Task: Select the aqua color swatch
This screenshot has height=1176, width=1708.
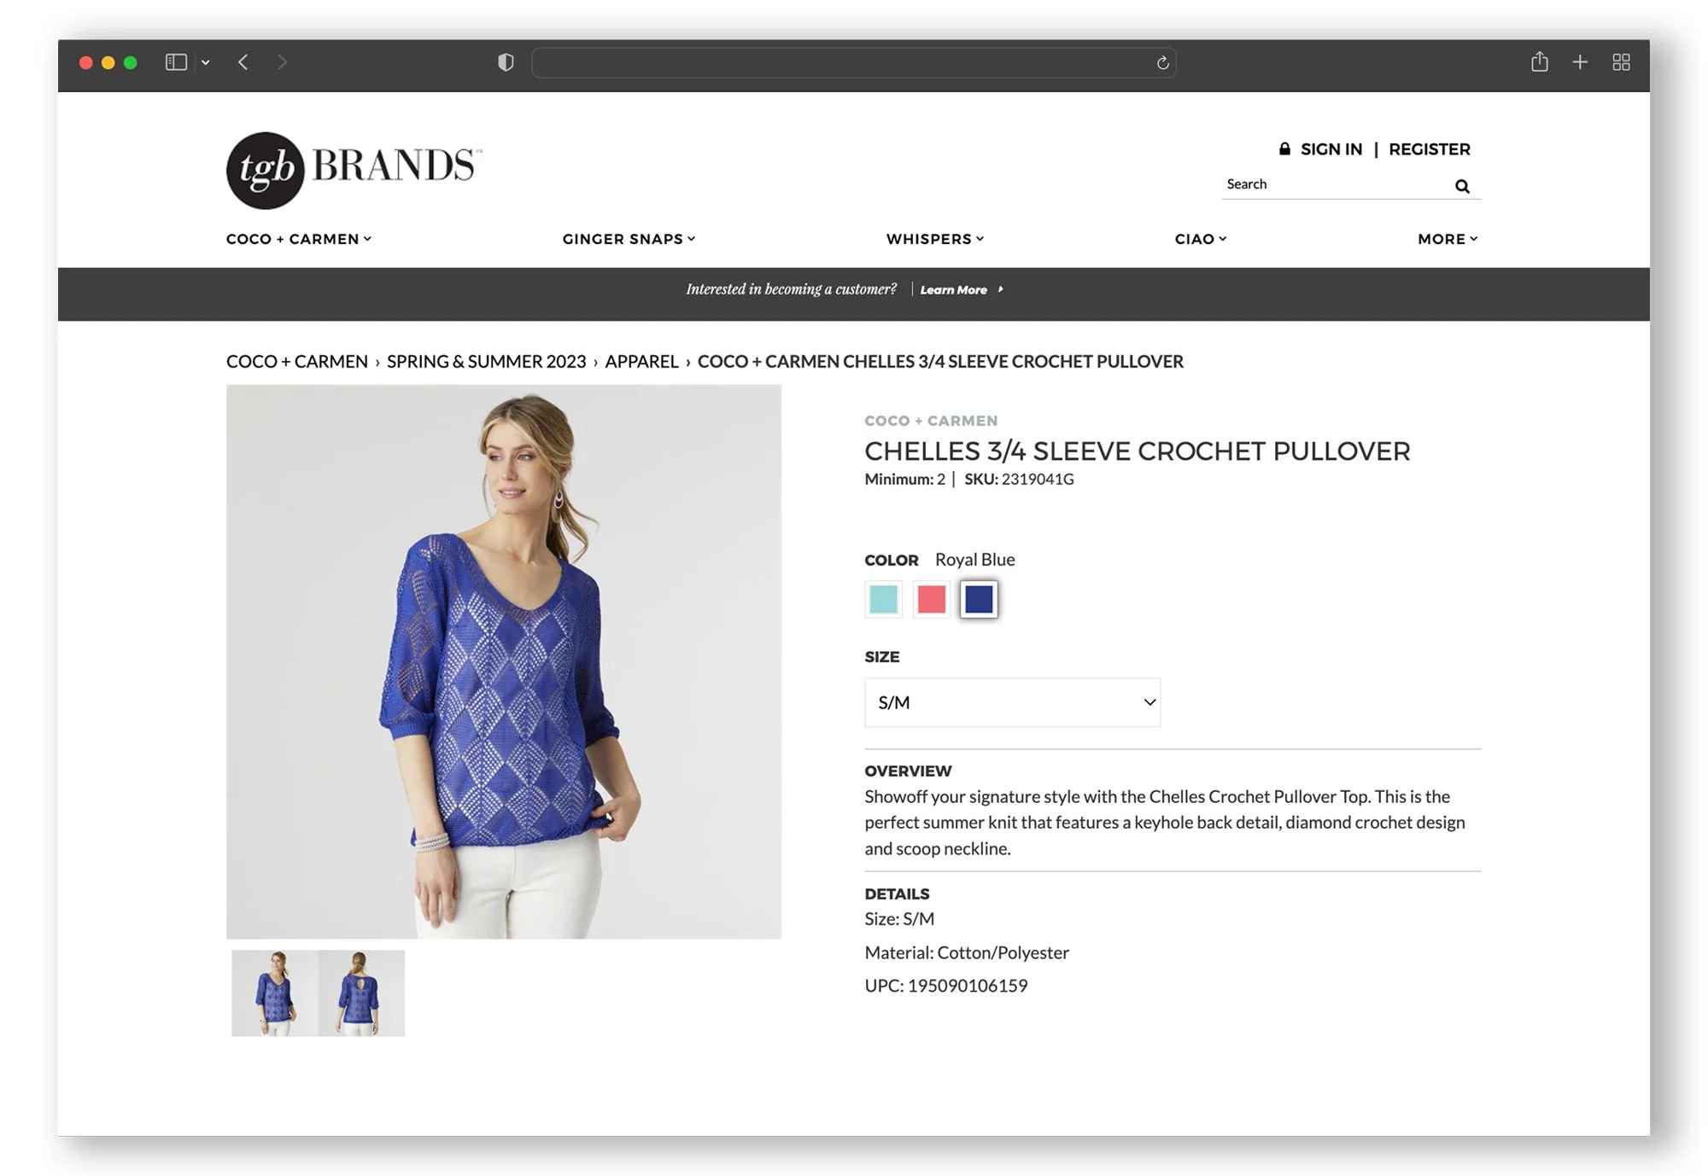Action: (883, 599)
